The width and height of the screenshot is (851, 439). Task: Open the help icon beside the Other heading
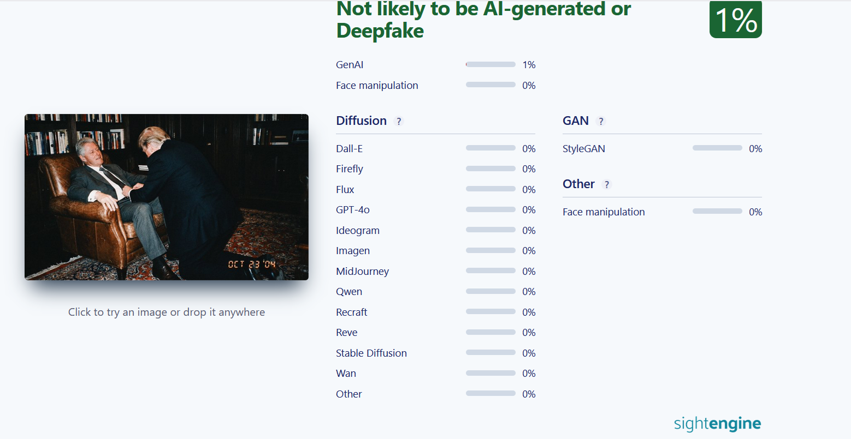point(606,185)
